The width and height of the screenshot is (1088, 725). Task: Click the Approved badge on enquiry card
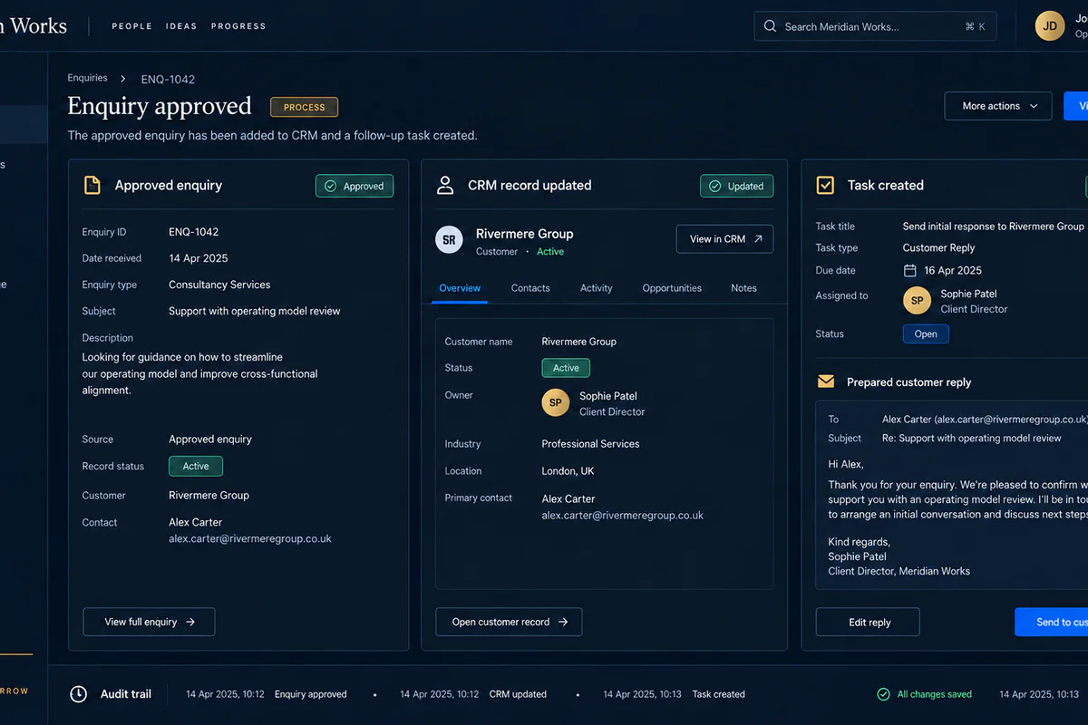[355, 186]
